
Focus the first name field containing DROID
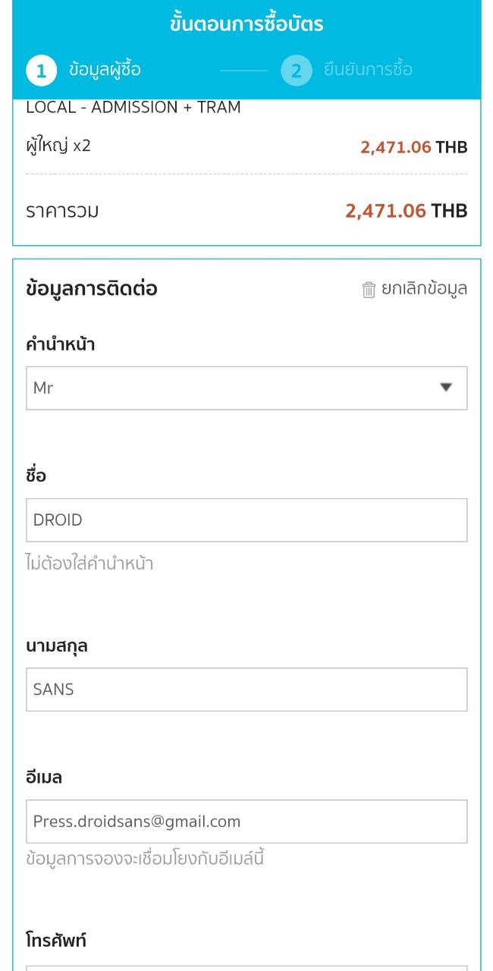tap(246, 520)
